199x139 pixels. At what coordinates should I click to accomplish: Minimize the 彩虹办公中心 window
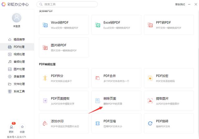(189, 4)
